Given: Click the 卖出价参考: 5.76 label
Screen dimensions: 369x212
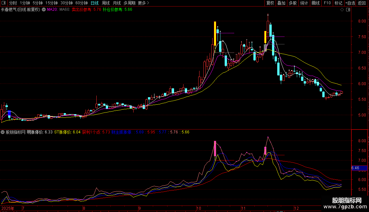Looking at the screenshot, I should (86, 10).
